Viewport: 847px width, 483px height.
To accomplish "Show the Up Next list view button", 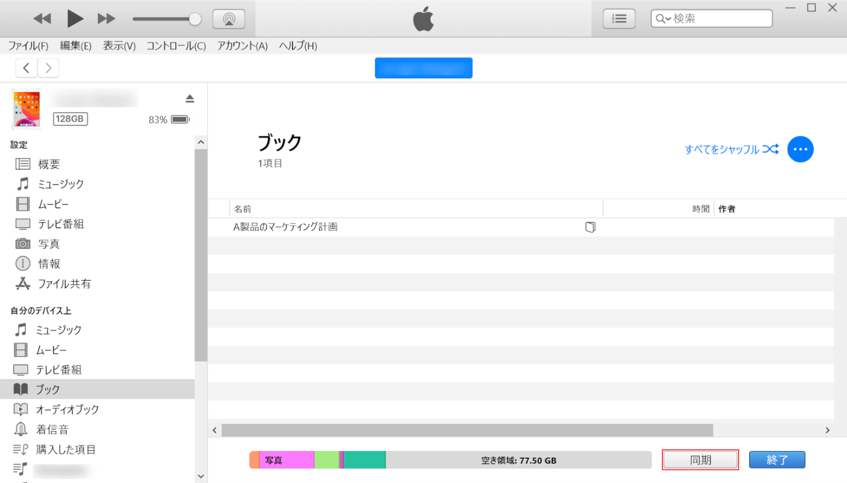I will click(619, 19).
